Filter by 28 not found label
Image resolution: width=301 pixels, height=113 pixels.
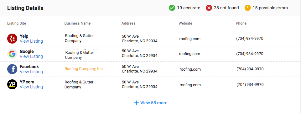click(226, 8)
